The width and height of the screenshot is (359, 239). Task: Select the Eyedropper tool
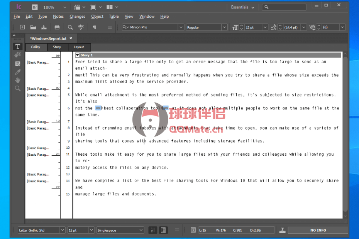click(x=18, y=72)
